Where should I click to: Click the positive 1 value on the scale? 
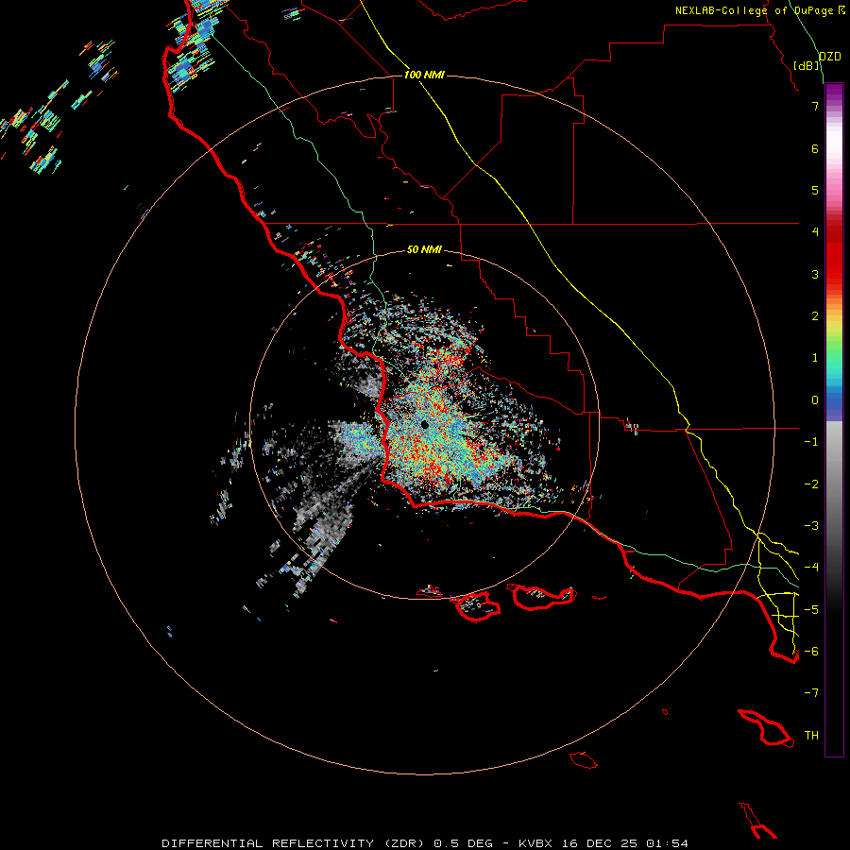(x=815, y=358)
